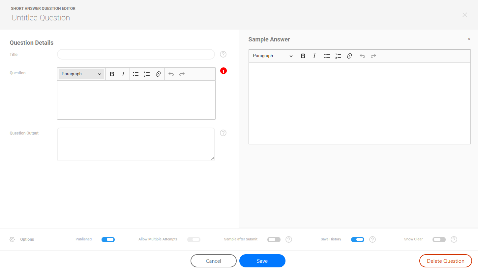Click Redo in the Sample Answer toolbar
The image size is (478, 271).
[x=373, y=56]
